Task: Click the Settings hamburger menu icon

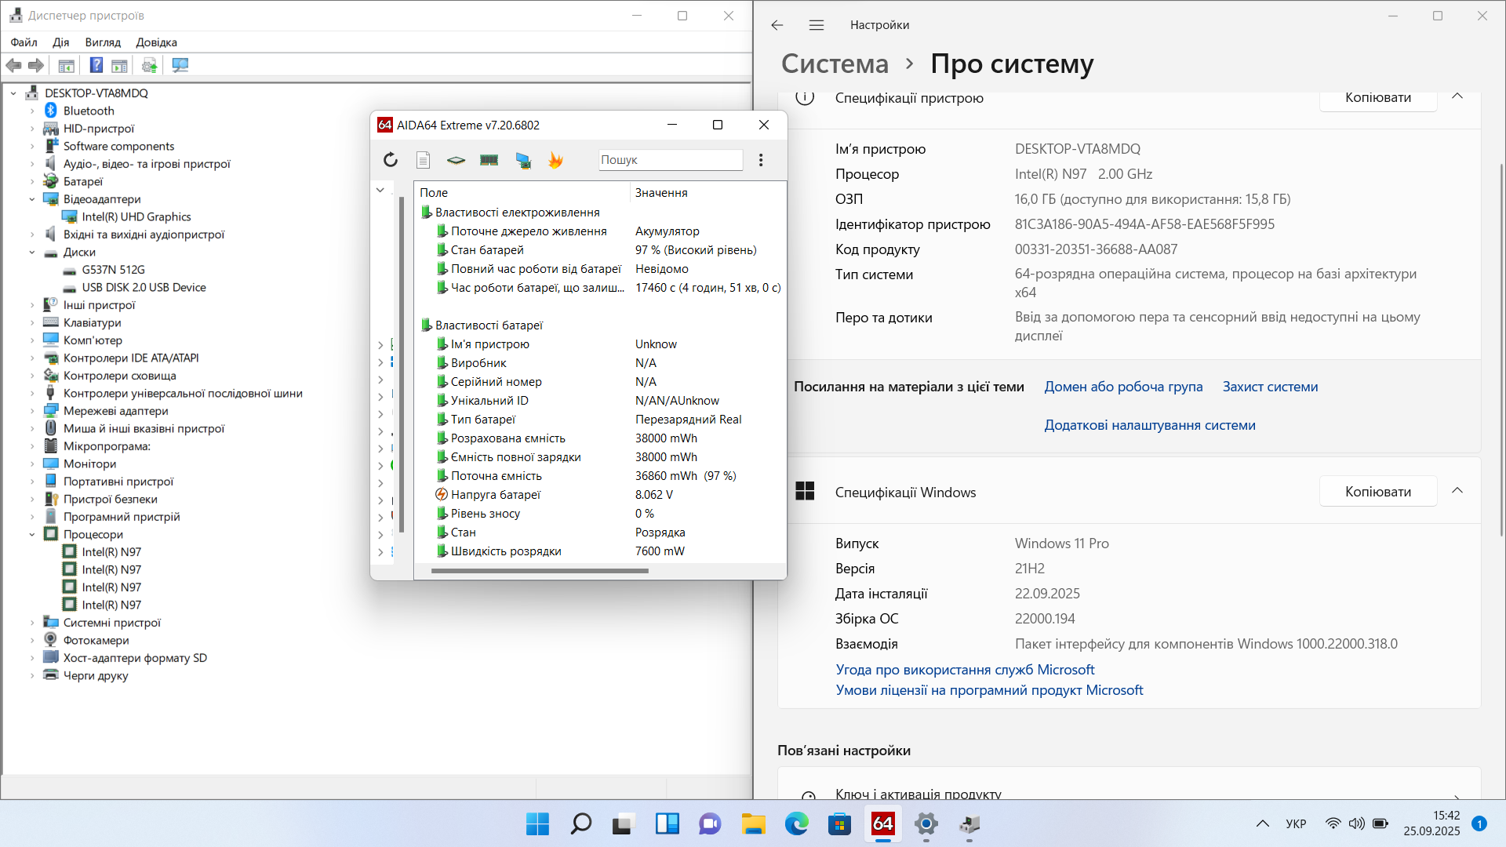Action: click(817, 25)
